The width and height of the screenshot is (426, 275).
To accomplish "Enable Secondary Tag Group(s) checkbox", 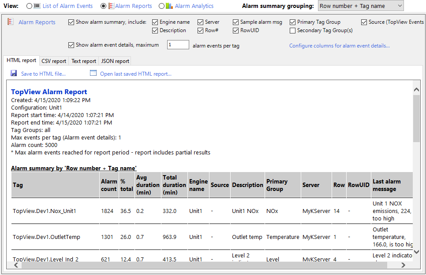I will [293, 31].
